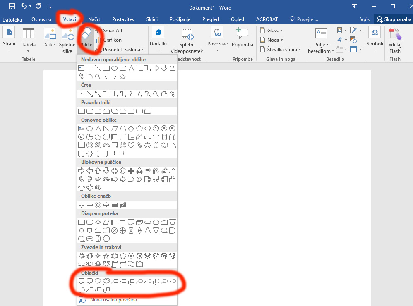Pick the 5-point star in Nedavno uporabljene oblike
The width and height of the screenshot is (413, 306).
[123, 76]
